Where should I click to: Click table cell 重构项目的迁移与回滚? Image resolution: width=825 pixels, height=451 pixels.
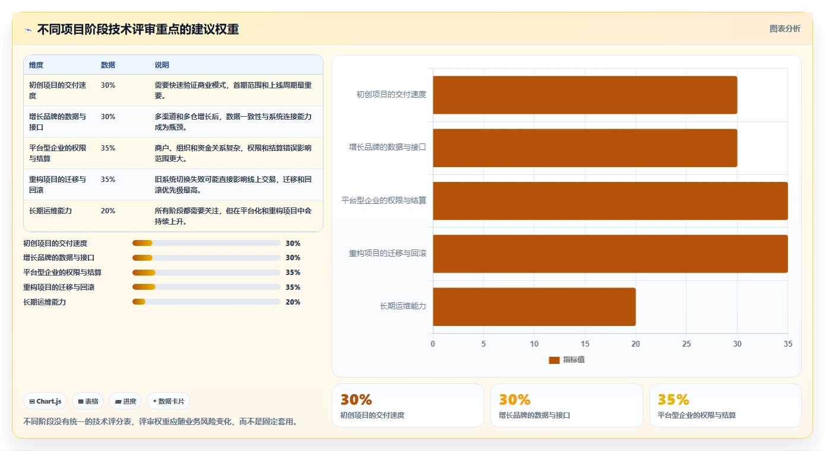click(59, 184)
